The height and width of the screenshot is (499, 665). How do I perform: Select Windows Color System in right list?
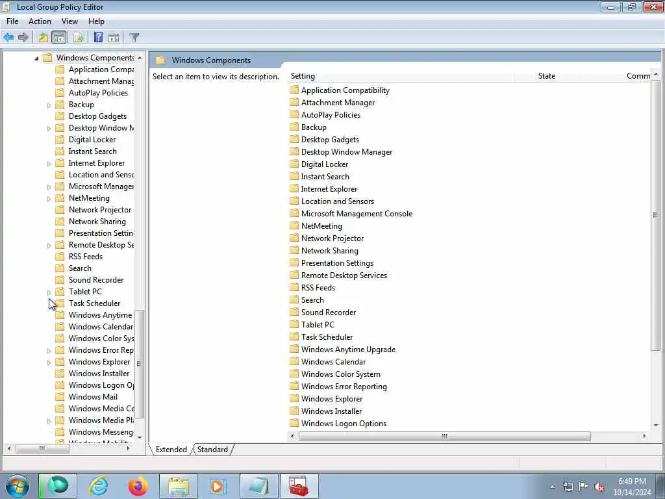pyautogui.click(x=340, y=374)
